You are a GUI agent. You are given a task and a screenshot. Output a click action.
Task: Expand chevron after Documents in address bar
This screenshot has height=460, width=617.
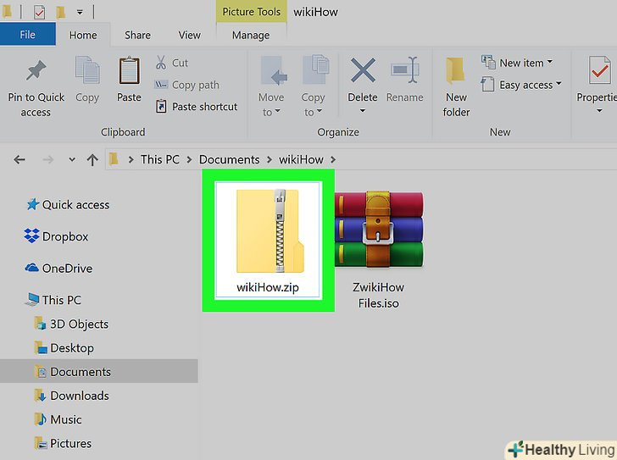click(x=270, y=159)
